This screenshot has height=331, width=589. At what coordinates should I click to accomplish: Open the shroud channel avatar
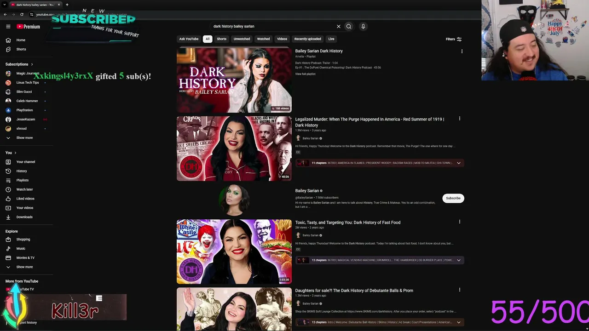pos(8,129)
